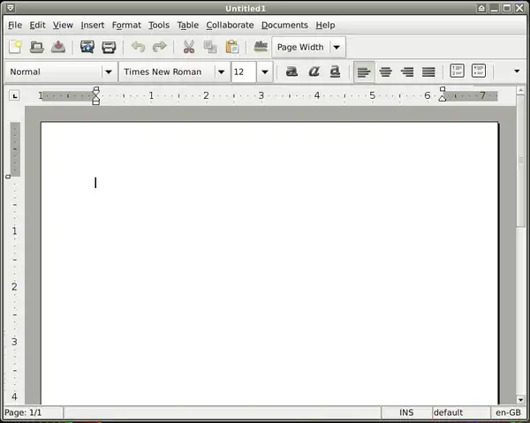
Task: Toggle bold text formatting
Action: click(291, 72)
